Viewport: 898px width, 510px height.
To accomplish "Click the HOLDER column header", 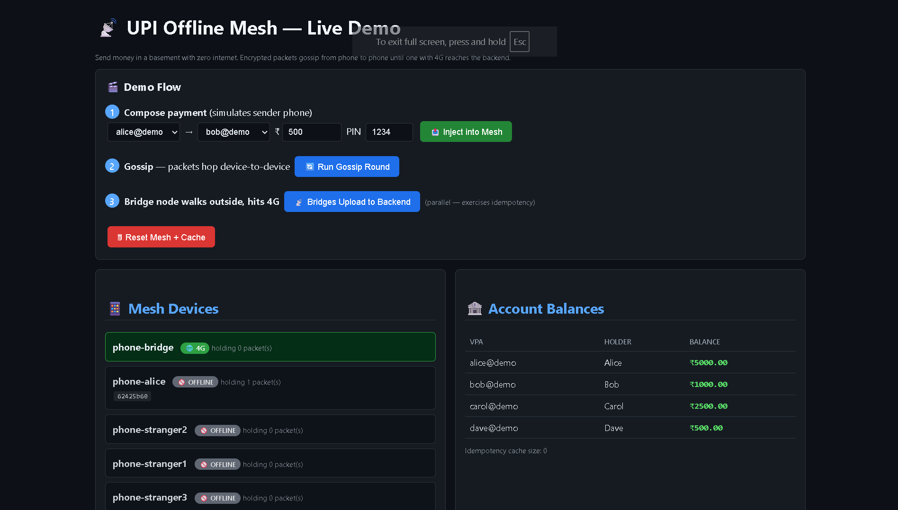I will click(x=618, y=342).
